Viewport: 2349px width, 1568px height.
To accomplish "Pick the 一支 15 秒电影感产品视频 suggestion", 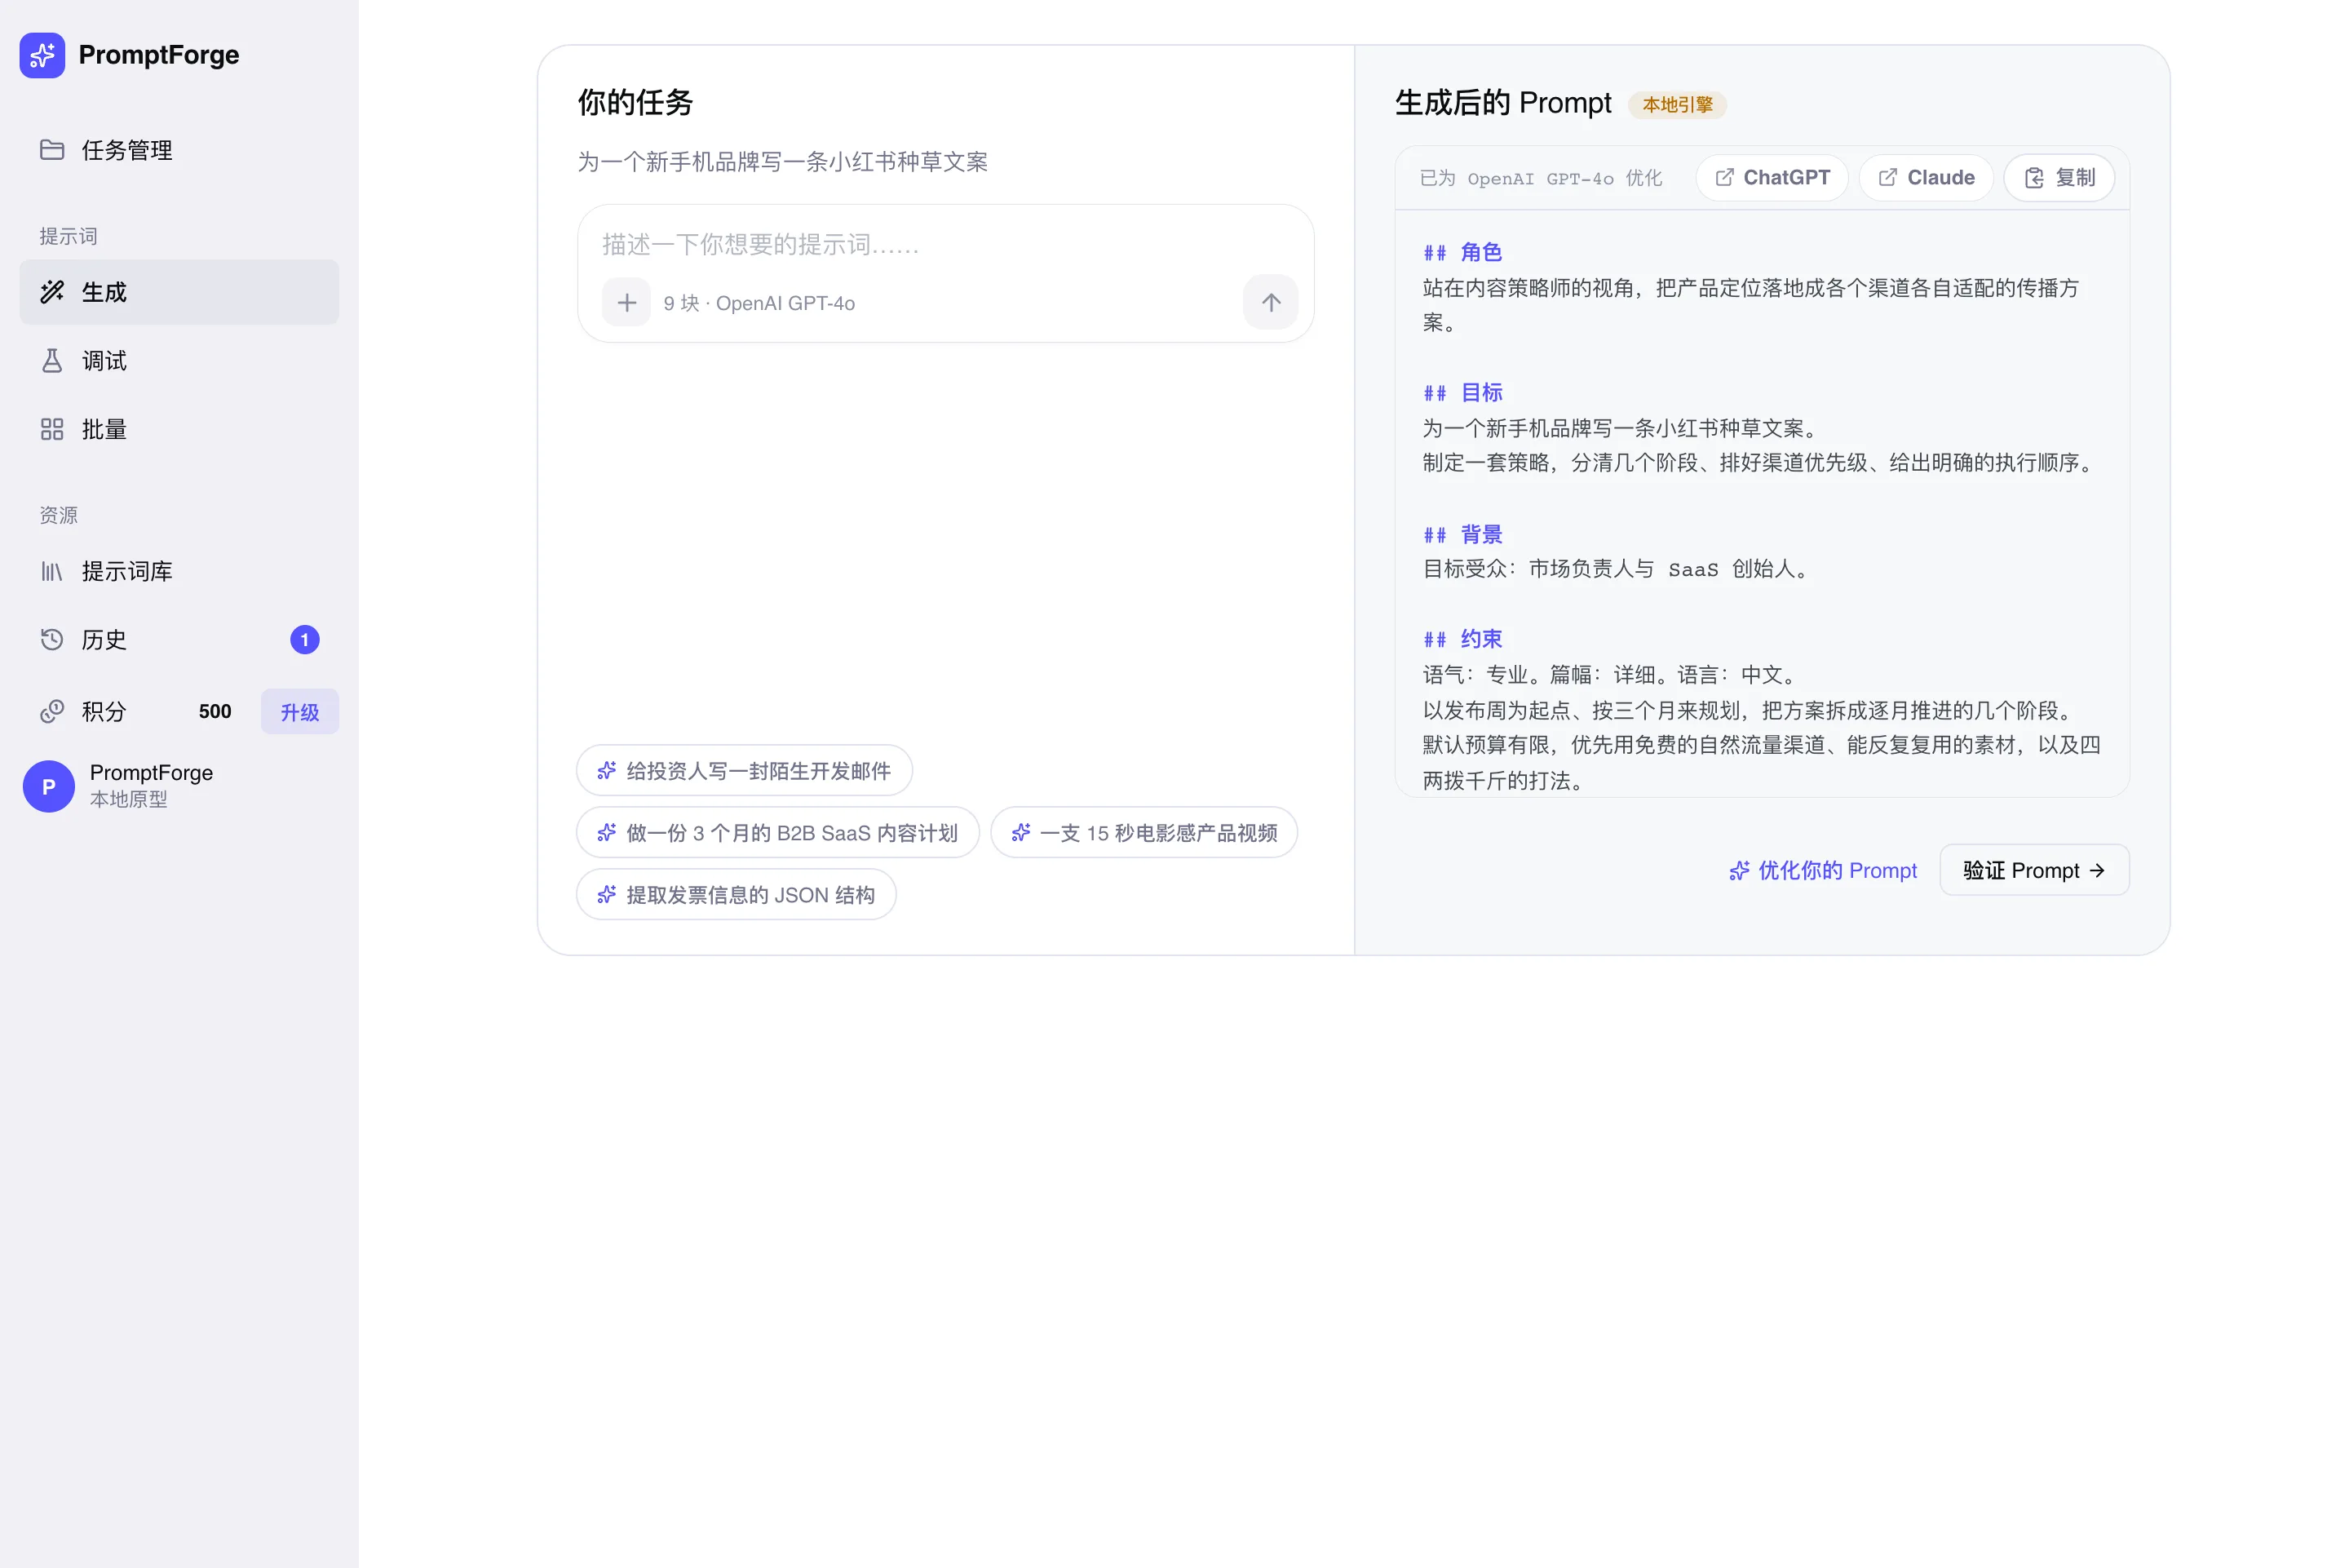I will 1144,833.
